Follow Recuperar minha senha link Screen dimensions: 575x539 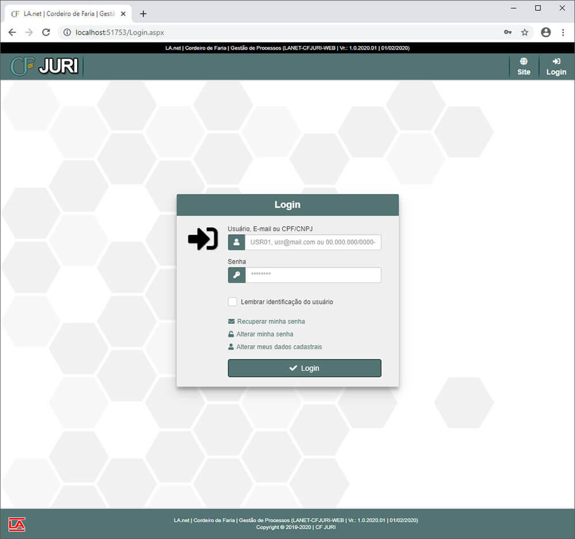pos(270,322)
